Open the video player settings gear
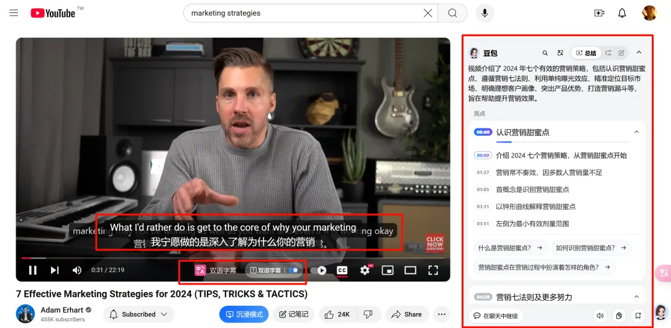The width and height of the screenshot is (671, 328). click(x=365, y=270)
